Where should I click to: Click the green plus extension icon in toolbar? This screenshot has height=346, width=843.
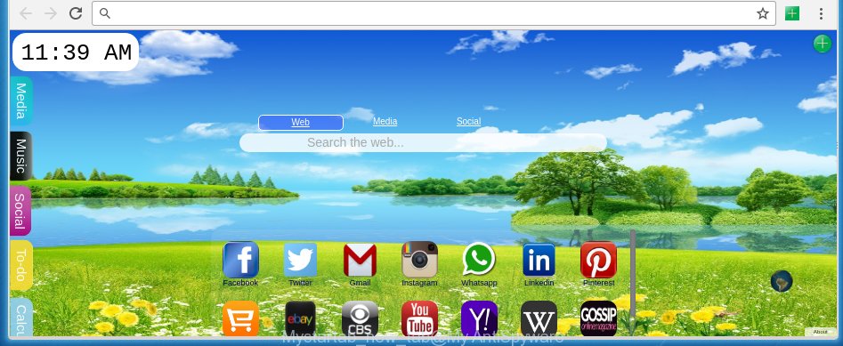[792, 13]
